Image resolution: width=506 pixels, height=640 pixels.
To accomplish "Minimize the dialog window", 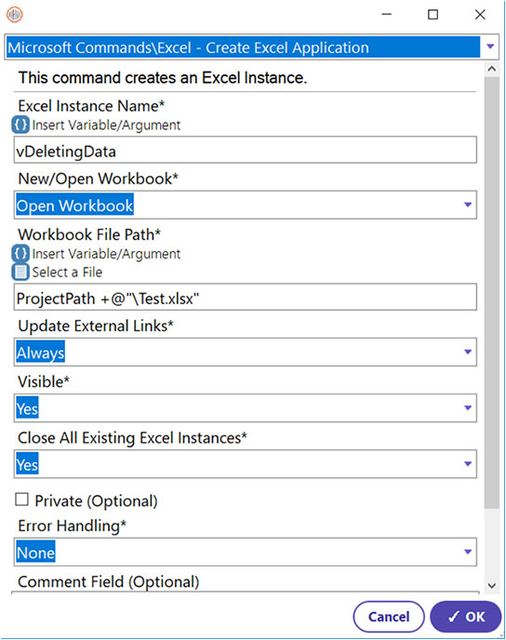I will coord(386,14).
